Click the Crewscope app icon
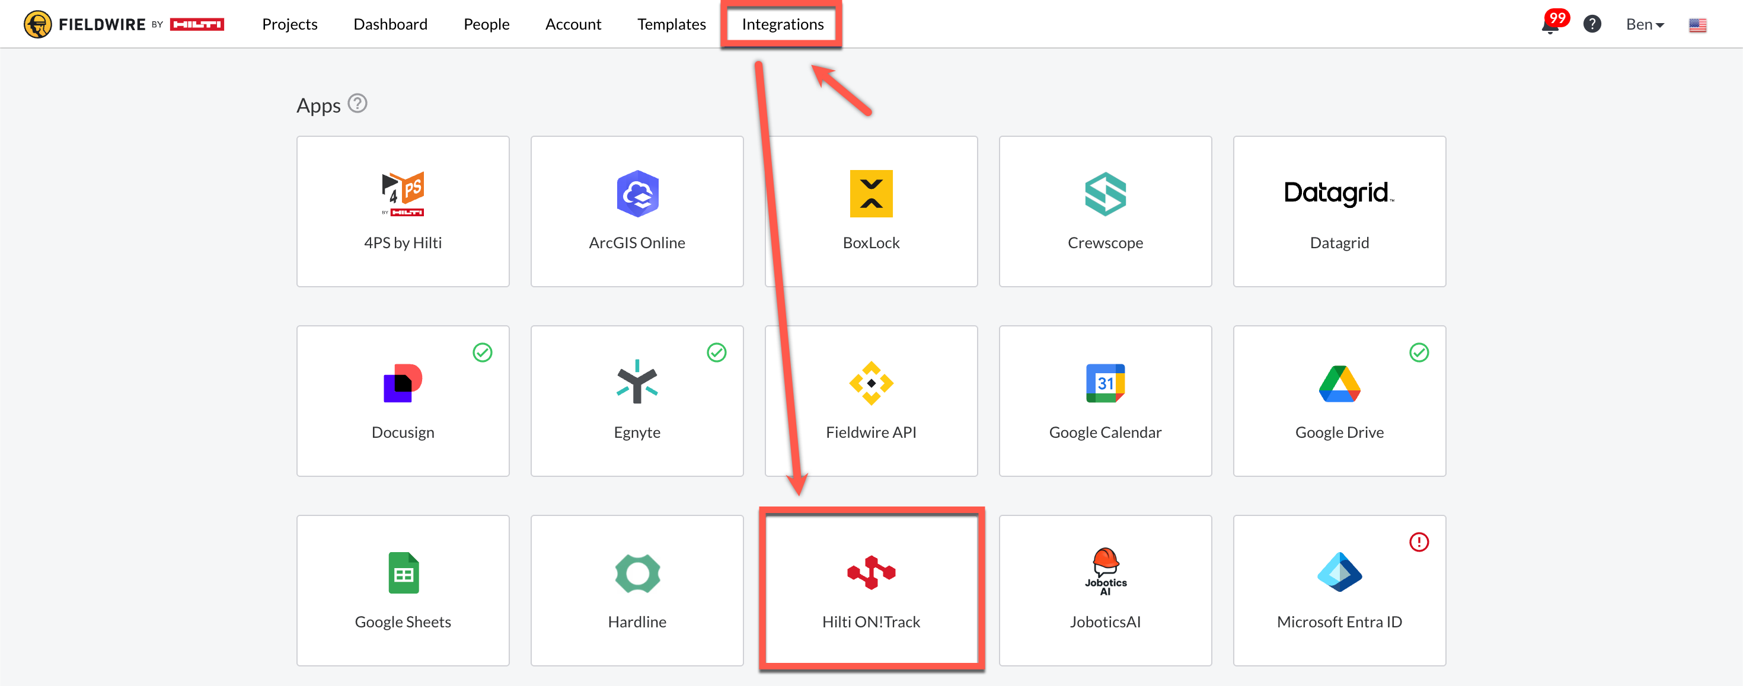Screen dimensions: 1743x686 pos(1105,194)
